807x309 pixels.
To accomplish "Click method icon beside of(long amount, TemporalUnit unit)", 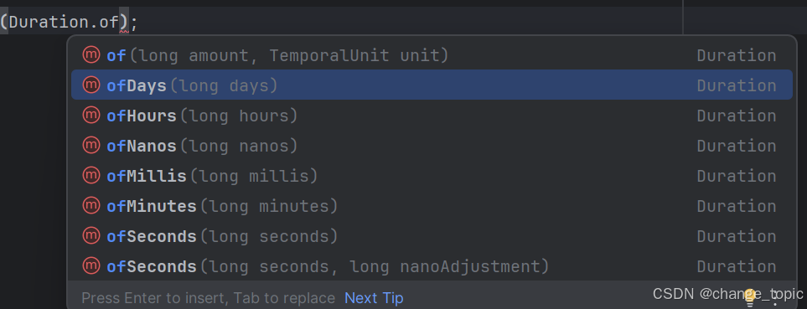I will pos(91,54).
